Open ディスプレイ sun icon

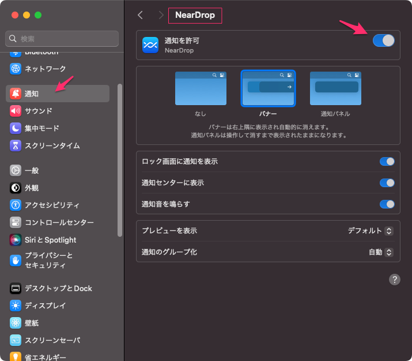click(16, 306)
